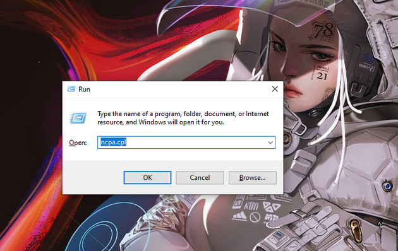398x251 pixels.
Task: Cancel the Run dialog
Action: 200,178
